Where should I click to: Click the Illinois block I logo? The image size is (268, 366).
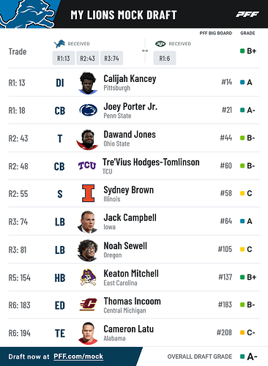[88, 193]
